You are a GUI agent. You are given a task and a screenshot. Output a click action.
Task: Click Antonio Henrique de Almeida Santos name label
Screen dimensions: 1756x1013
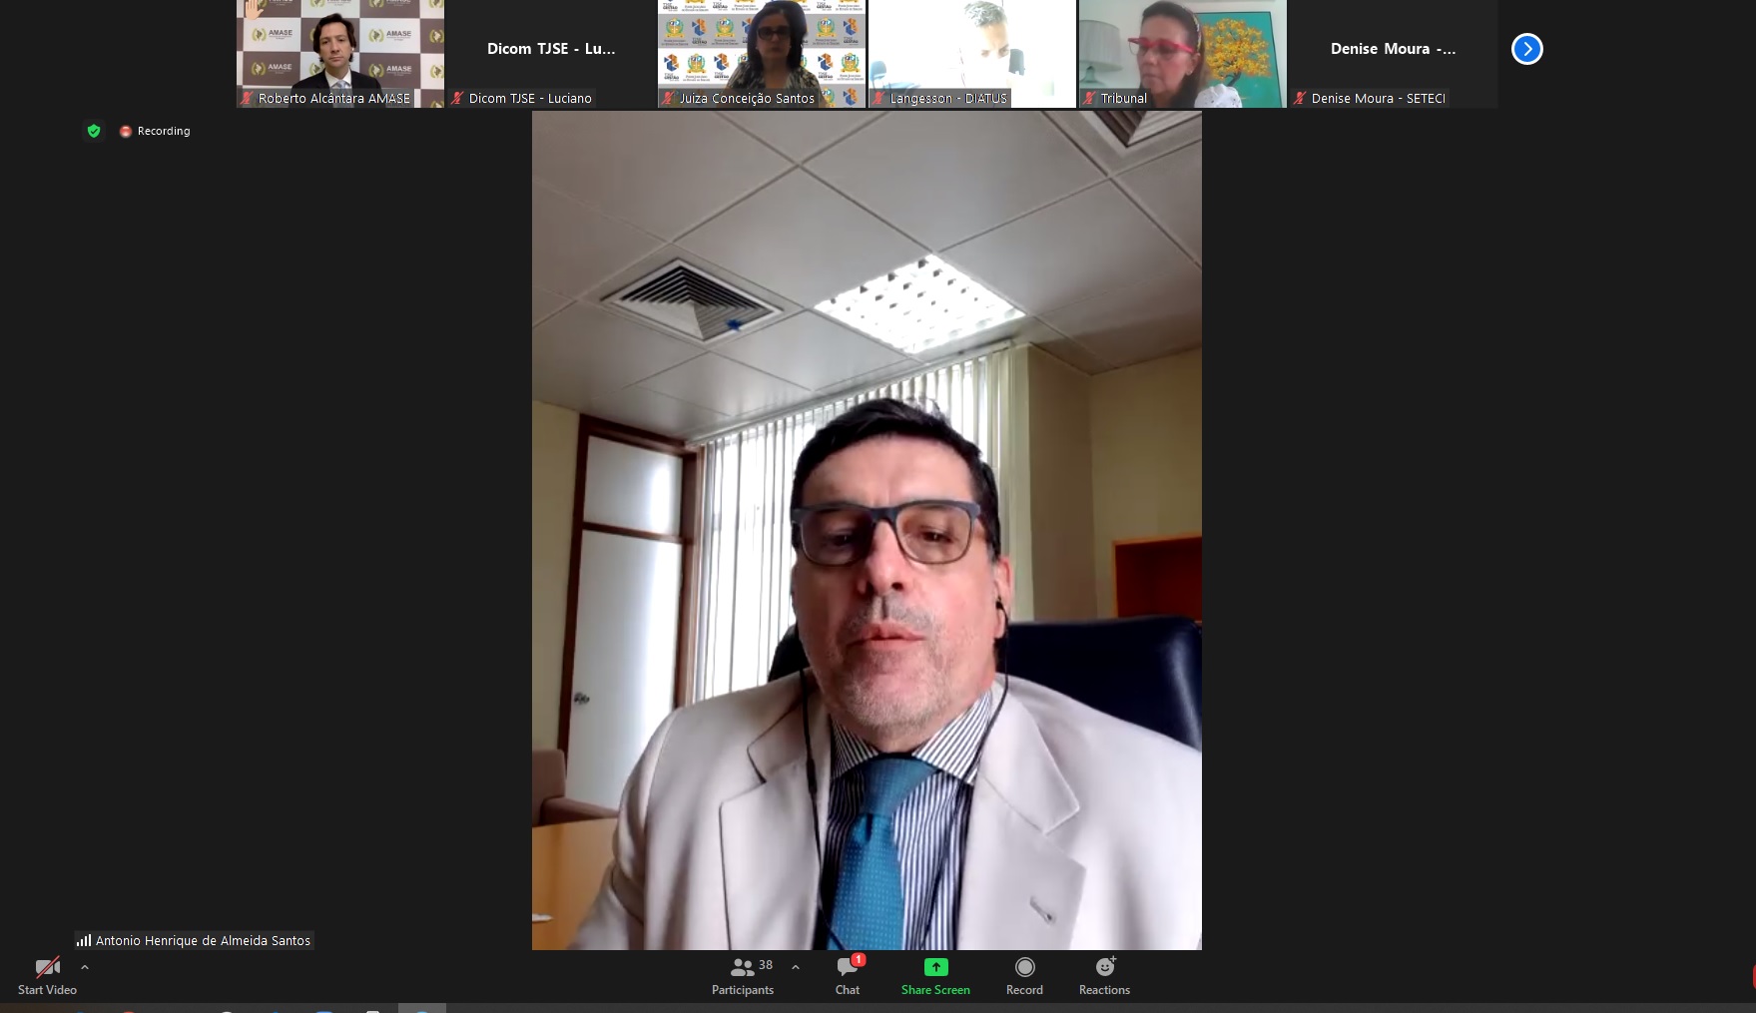pyautogui.click(x=203, y=940)
